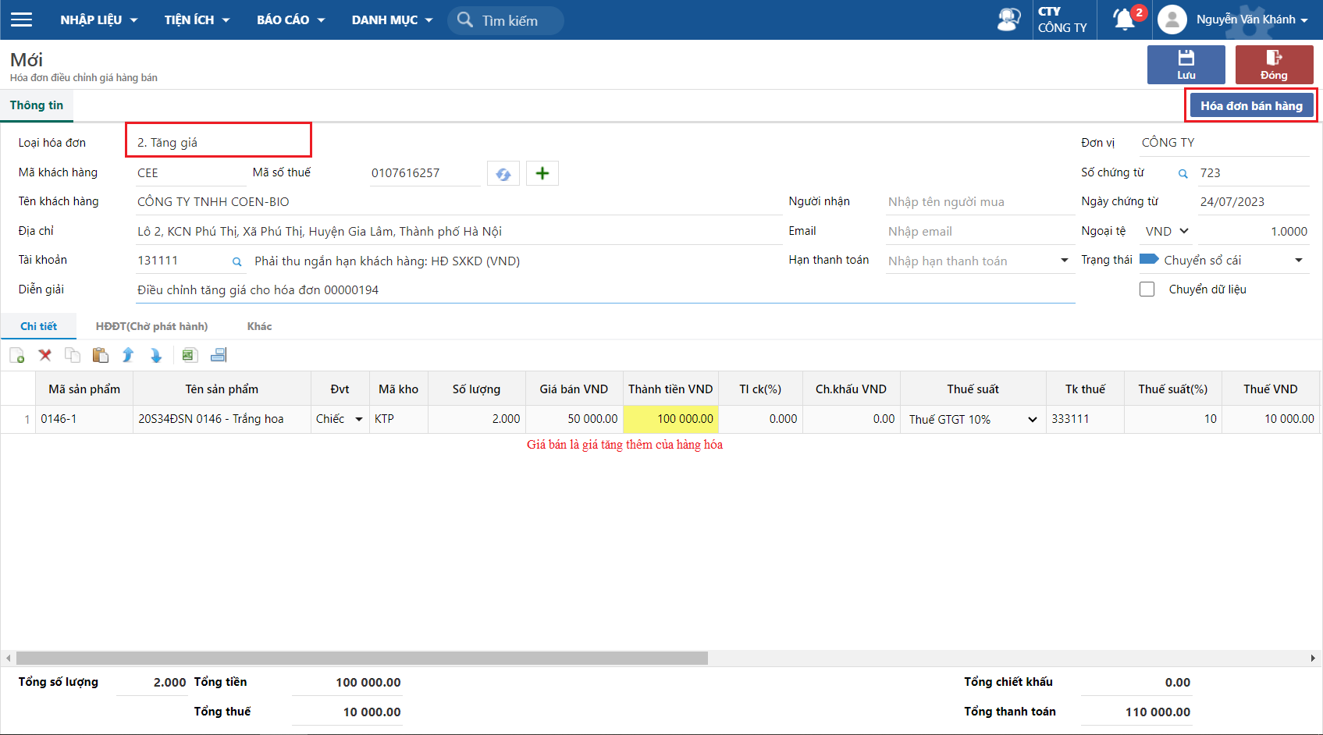Open the Ngoại tệ VND dropdown

[x=1167, y=232]
